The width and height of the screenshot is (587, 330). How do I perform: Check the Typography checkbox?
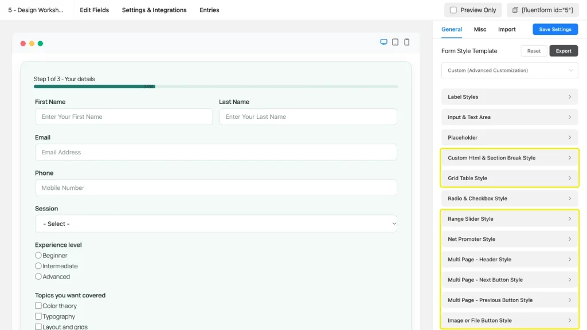click(38, 316)
